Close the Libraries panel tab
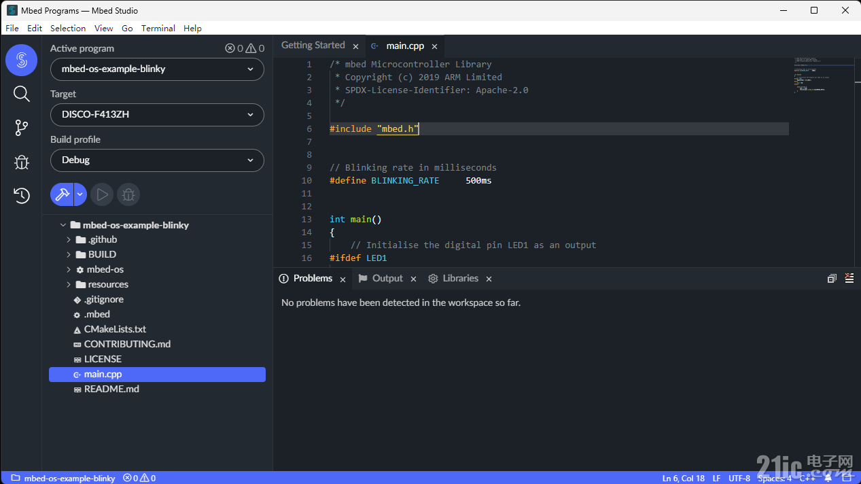Image resolution: width=861 pixels, height=484 pixels. click(489, 279)
